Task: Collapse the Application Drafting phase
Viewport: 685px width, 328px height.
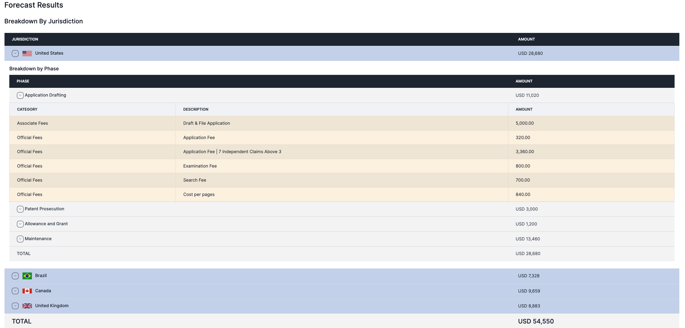Action: coord(20,95)
